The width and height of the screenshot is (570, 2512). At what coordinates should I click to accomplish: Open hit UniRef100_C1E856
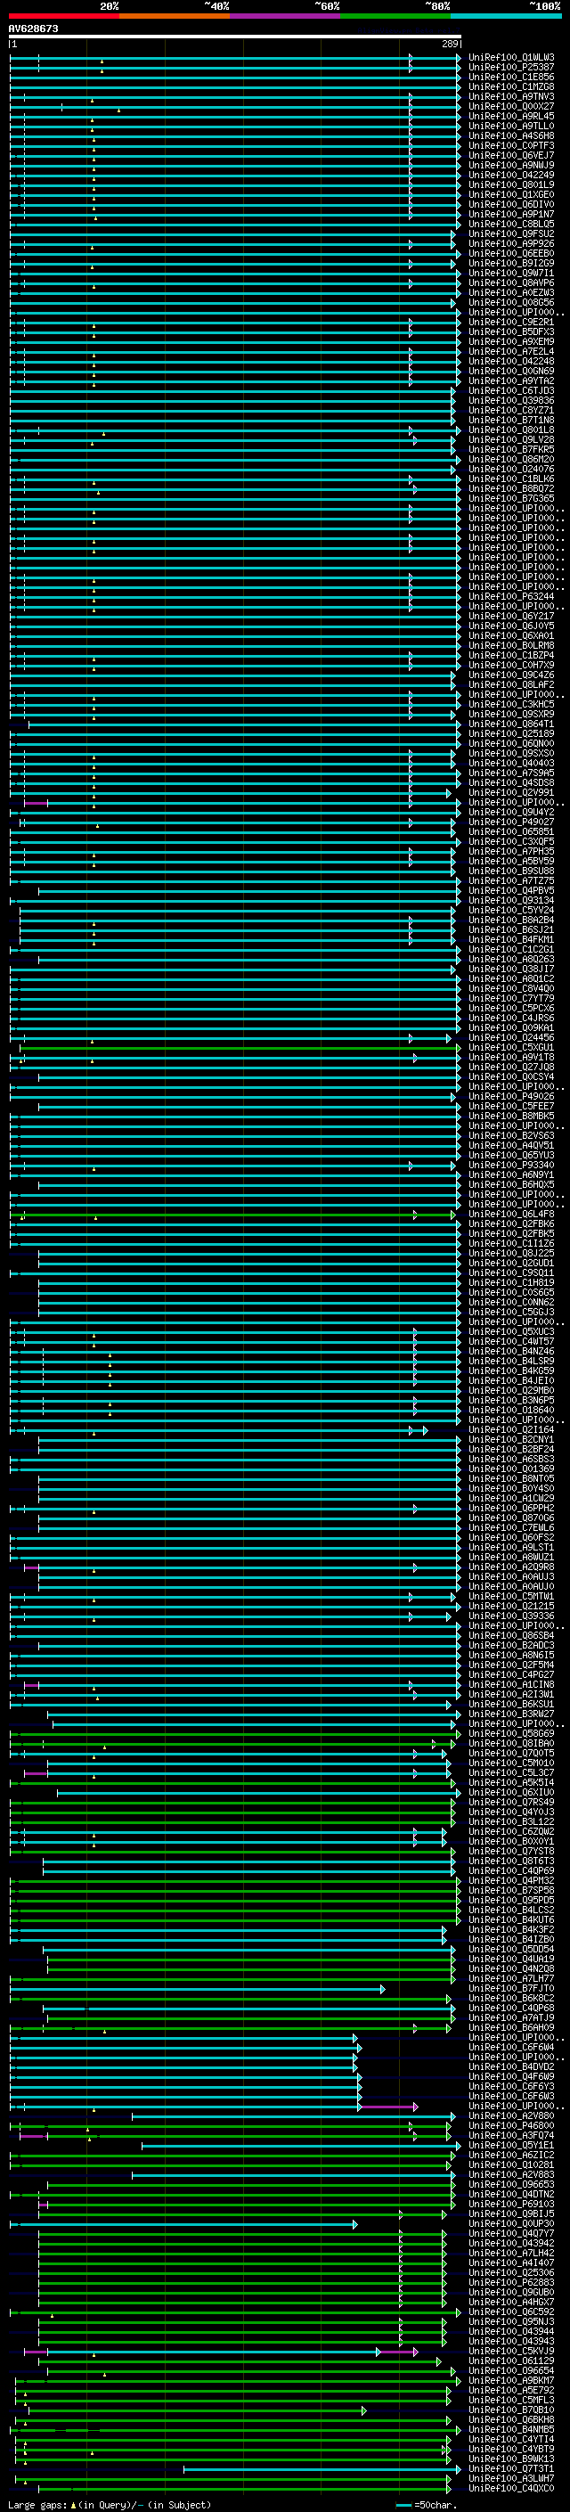(x=510, y=77)
